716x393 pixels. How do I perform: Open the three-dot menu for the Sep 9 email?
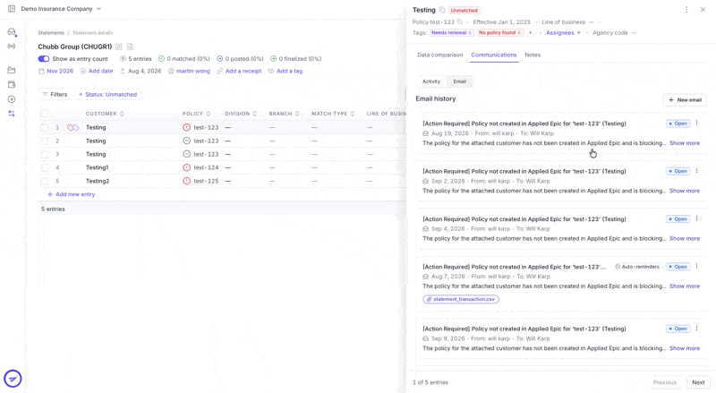click(x=697, y=329)
